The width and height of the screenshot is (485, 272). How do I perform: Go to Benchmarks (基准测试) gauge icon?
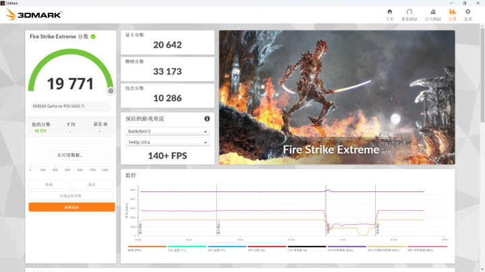pyautogui.click(x=409, y=14)
